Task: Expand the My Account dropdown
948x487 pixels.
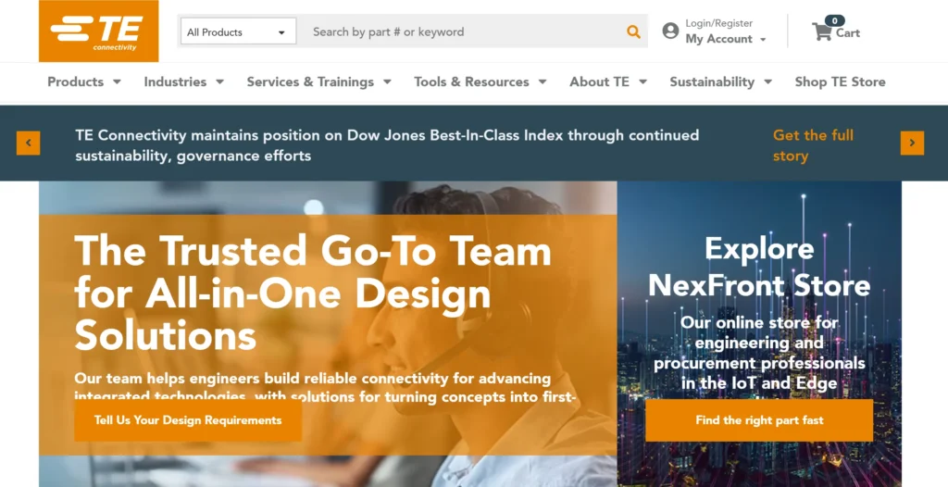Action: click(x=726, y=39)
